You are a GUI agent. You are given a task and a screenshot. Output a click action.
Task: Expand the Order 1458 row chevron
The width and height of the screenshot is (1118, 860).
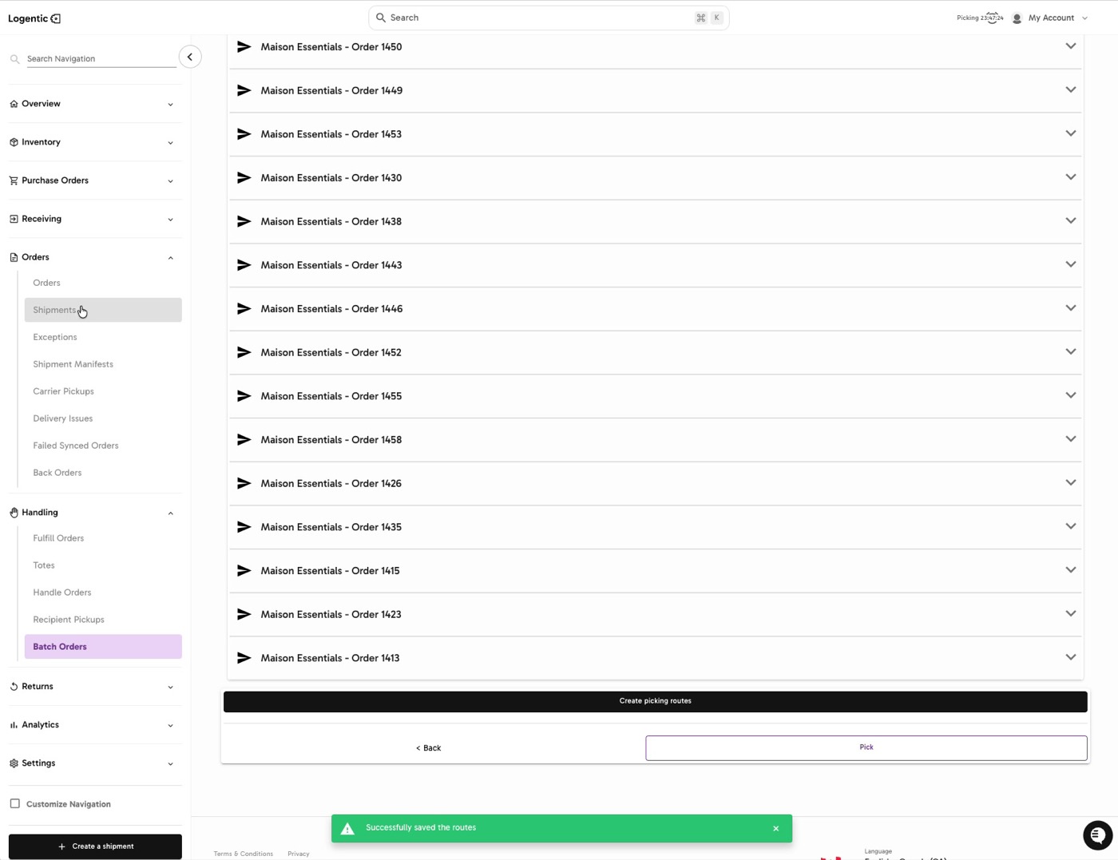tap(1071, 439)
